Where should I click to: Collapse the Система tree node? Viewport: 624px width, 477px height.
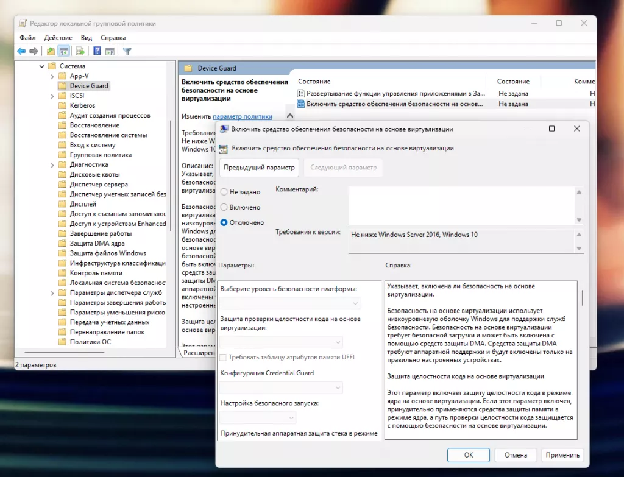click(42, 66)
